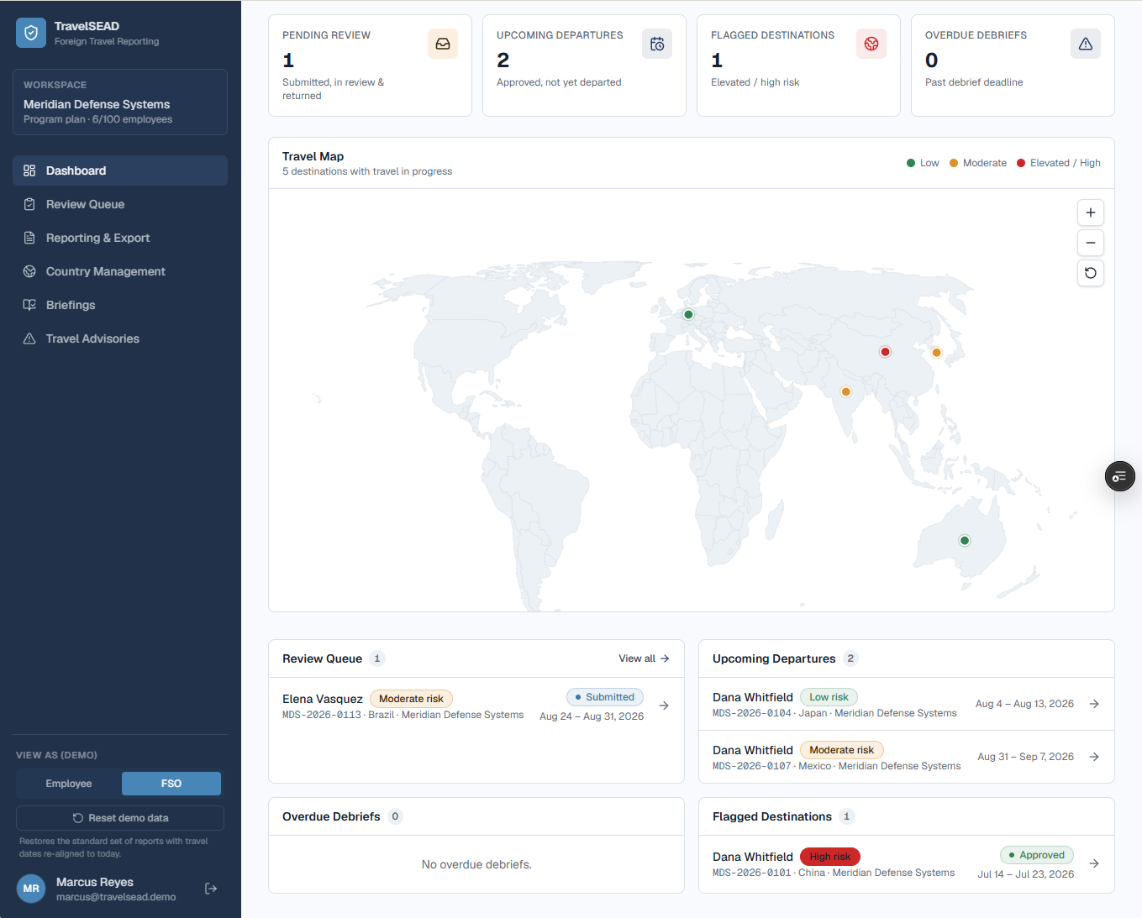This screenshot has width=1142, height=918.
Task: Click the red map marker in China
Action: (885, 352)
